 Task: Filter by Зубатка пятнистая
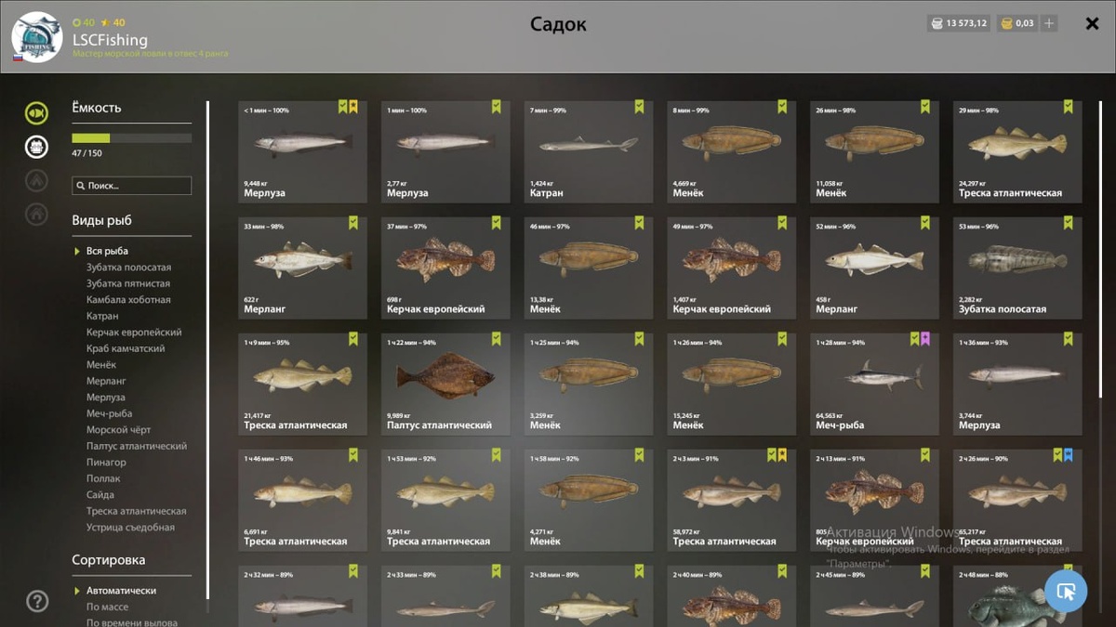128,283
